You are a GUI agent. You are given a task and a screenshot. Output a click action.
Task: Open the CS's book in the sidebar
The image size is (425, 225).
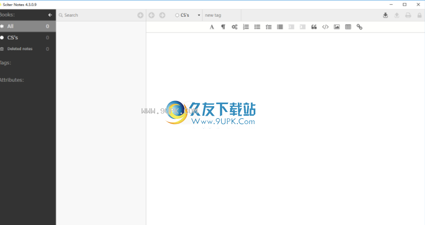pyautogui.click(x=28, y=38)
